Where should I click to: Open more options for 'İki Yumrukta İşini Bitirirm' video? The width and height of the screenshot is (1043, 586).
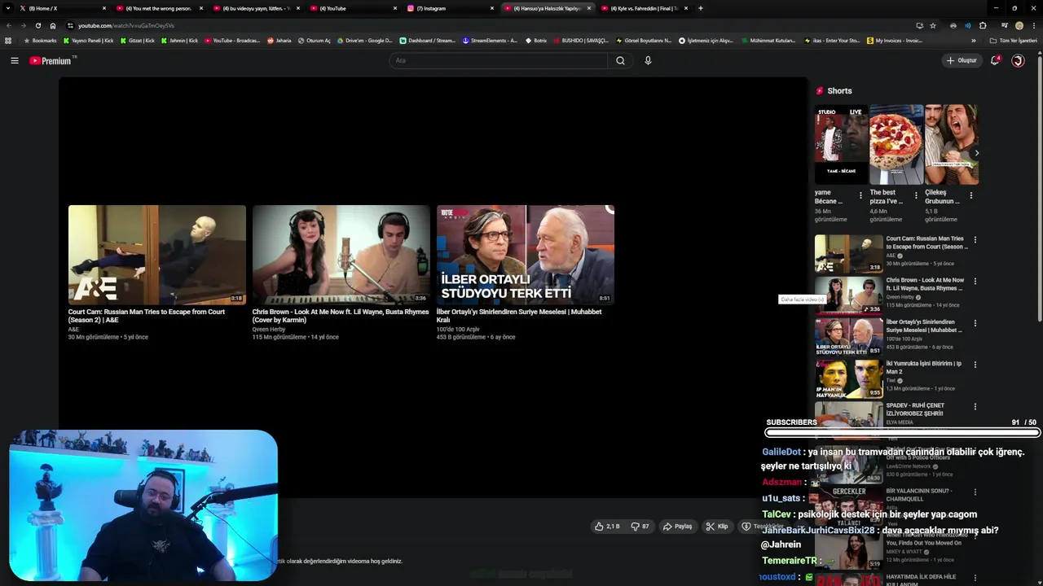[x=975, y=365]
